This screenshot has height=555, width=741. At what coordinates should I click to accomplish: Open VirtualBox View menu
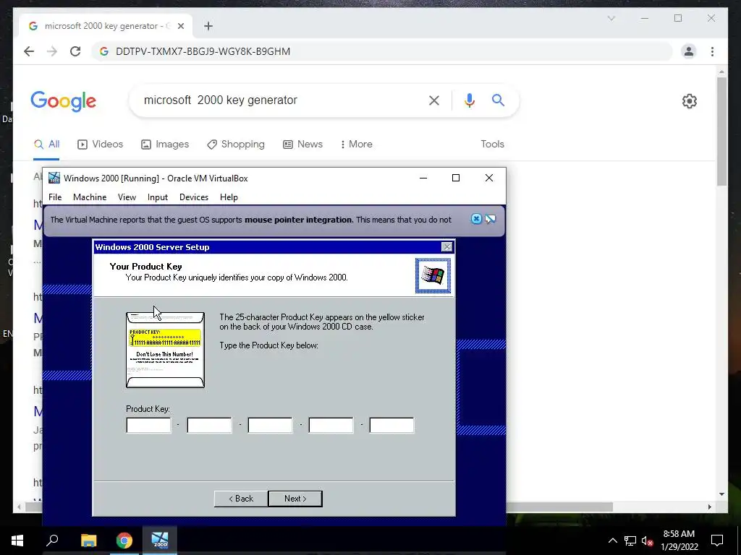pos(127,197)
